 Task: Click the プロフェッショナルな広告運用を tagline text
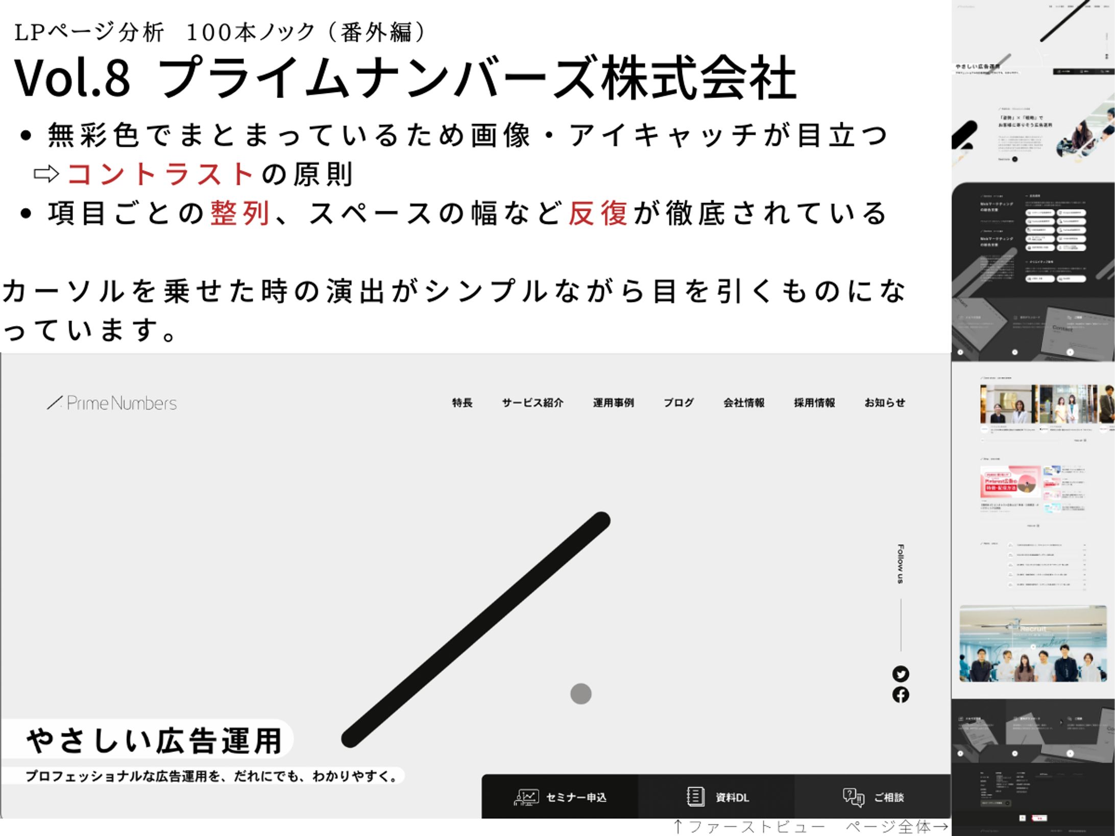(211, 776)
